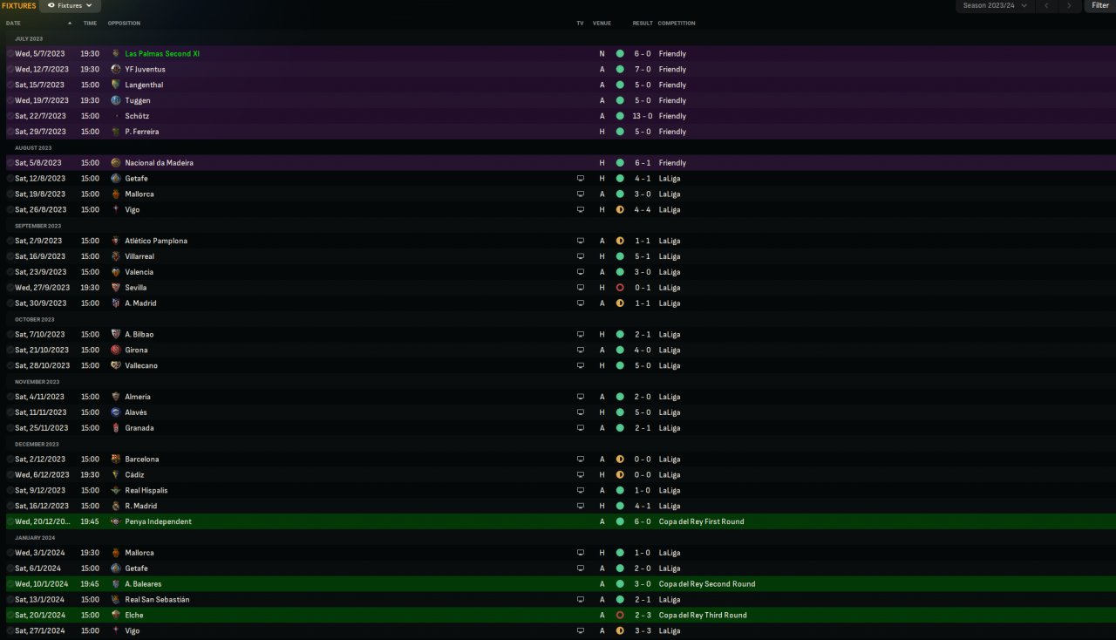Select the row circle for Sat, 20/1/2024
1116x640 pixels.
point(10,616)
